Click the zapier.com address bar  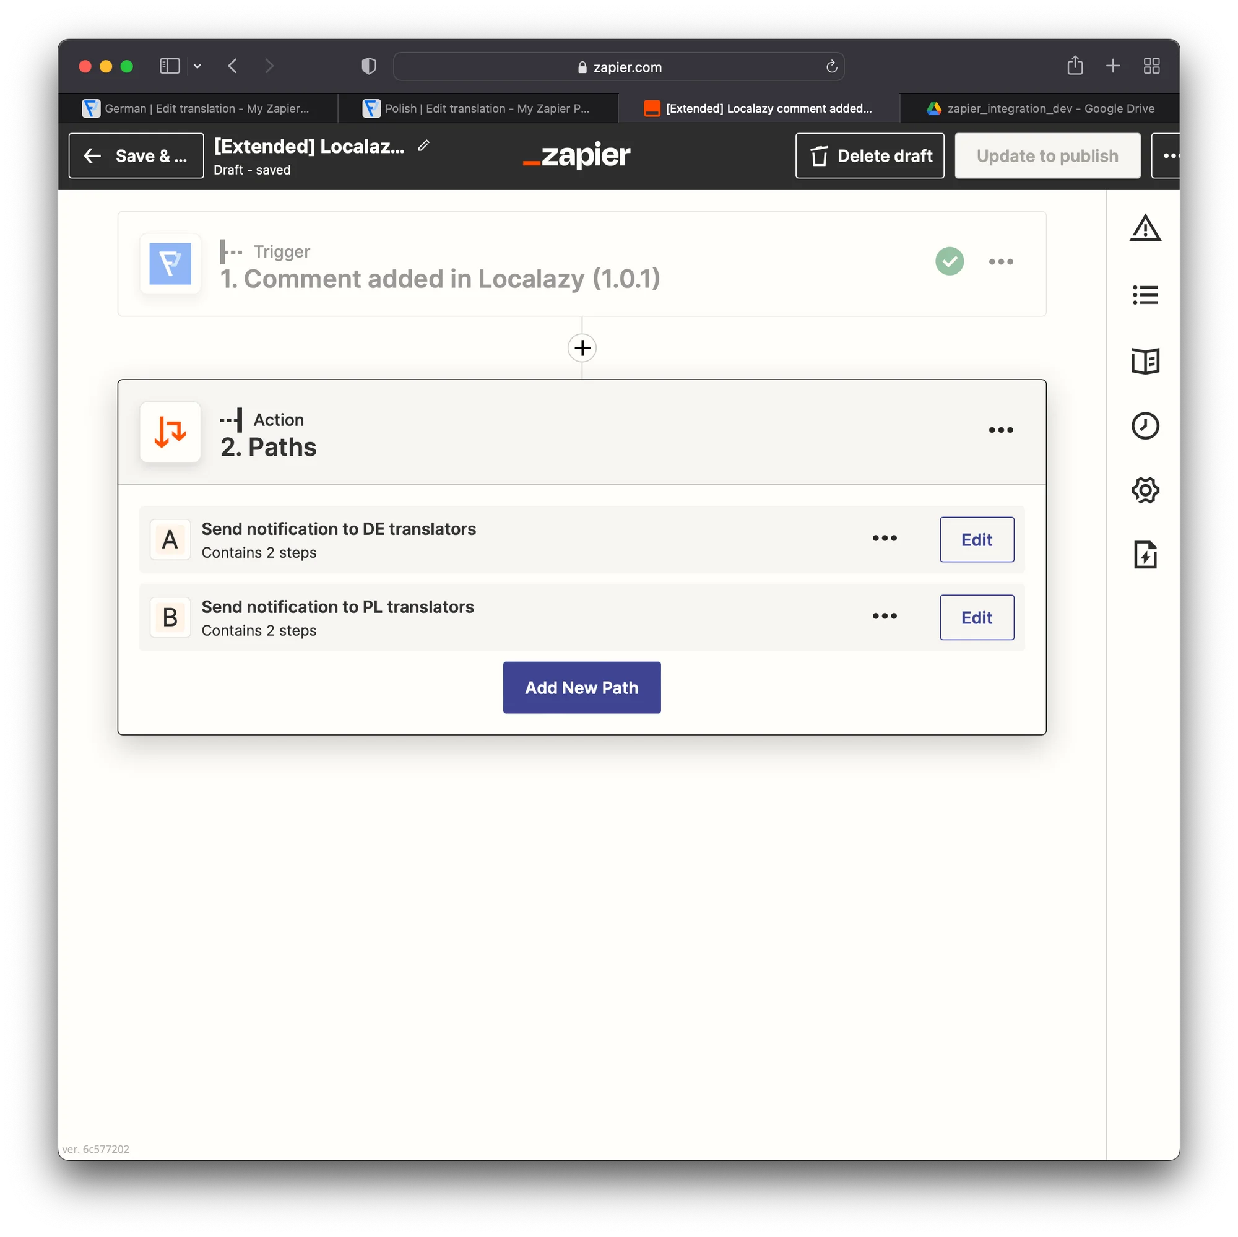618,67
